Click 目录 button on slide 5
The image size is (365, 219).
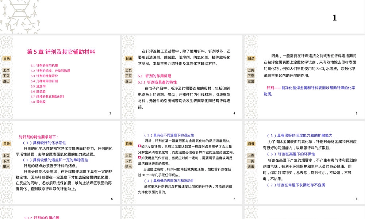pyautogui.click(x=251, y=58)
